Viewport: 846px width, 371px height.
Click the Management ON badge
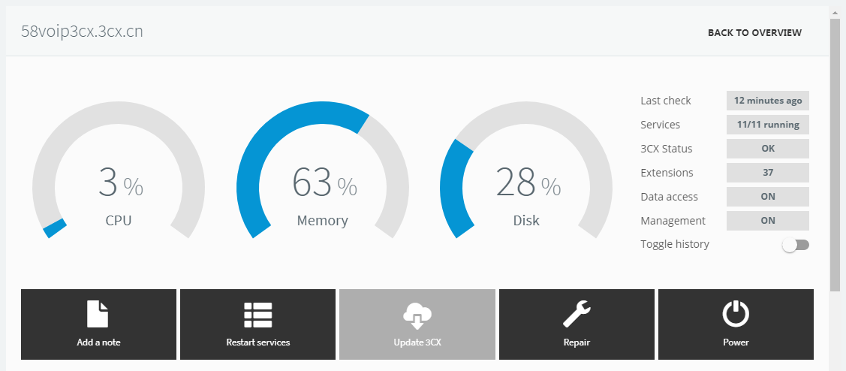point(768,220)
